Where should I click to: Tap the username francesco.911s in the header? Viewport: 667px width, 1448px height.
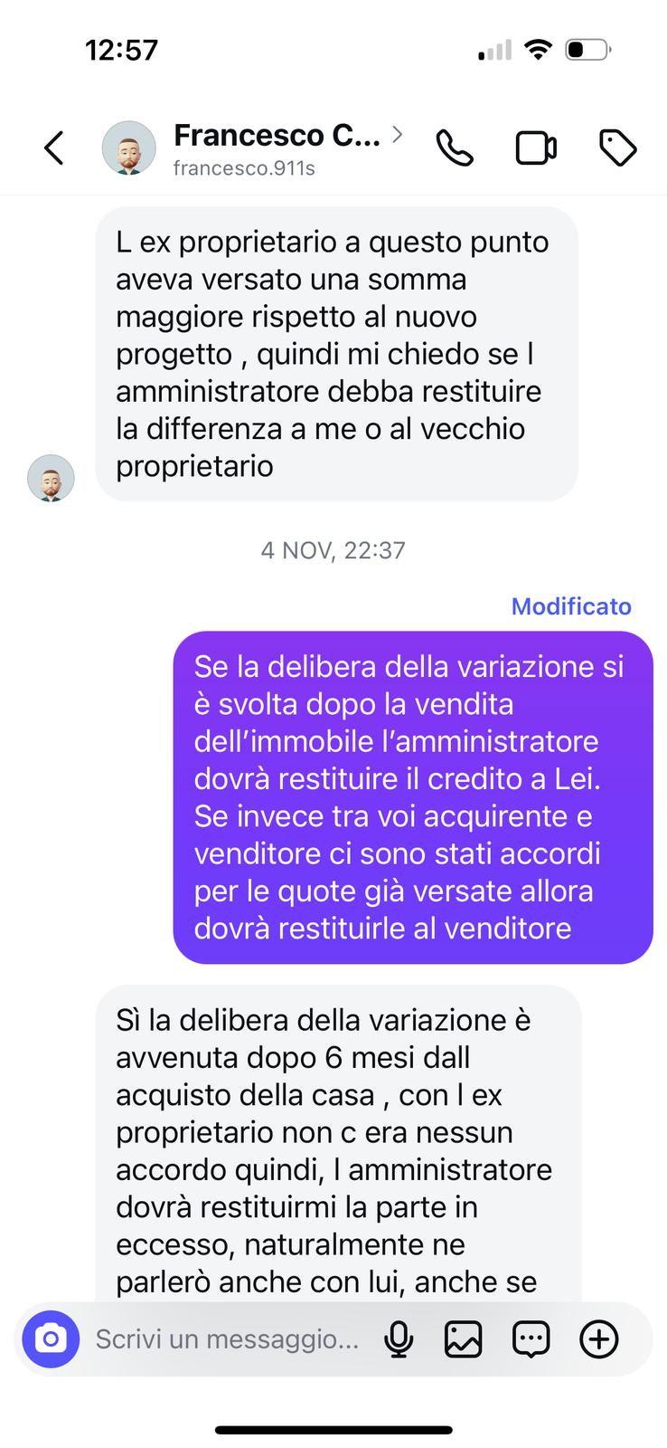(244, 168)
